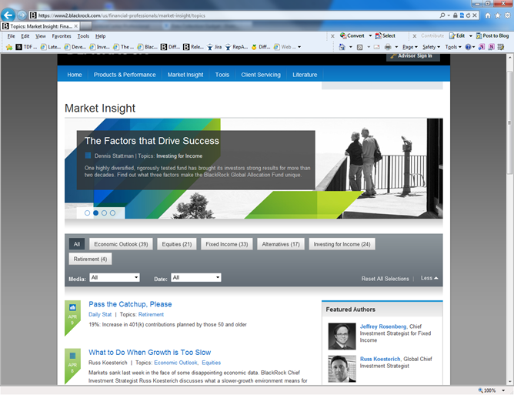The width and height of the screenshot is (514, 395).
Task: Open the View menu
Action: pos(41,36)
